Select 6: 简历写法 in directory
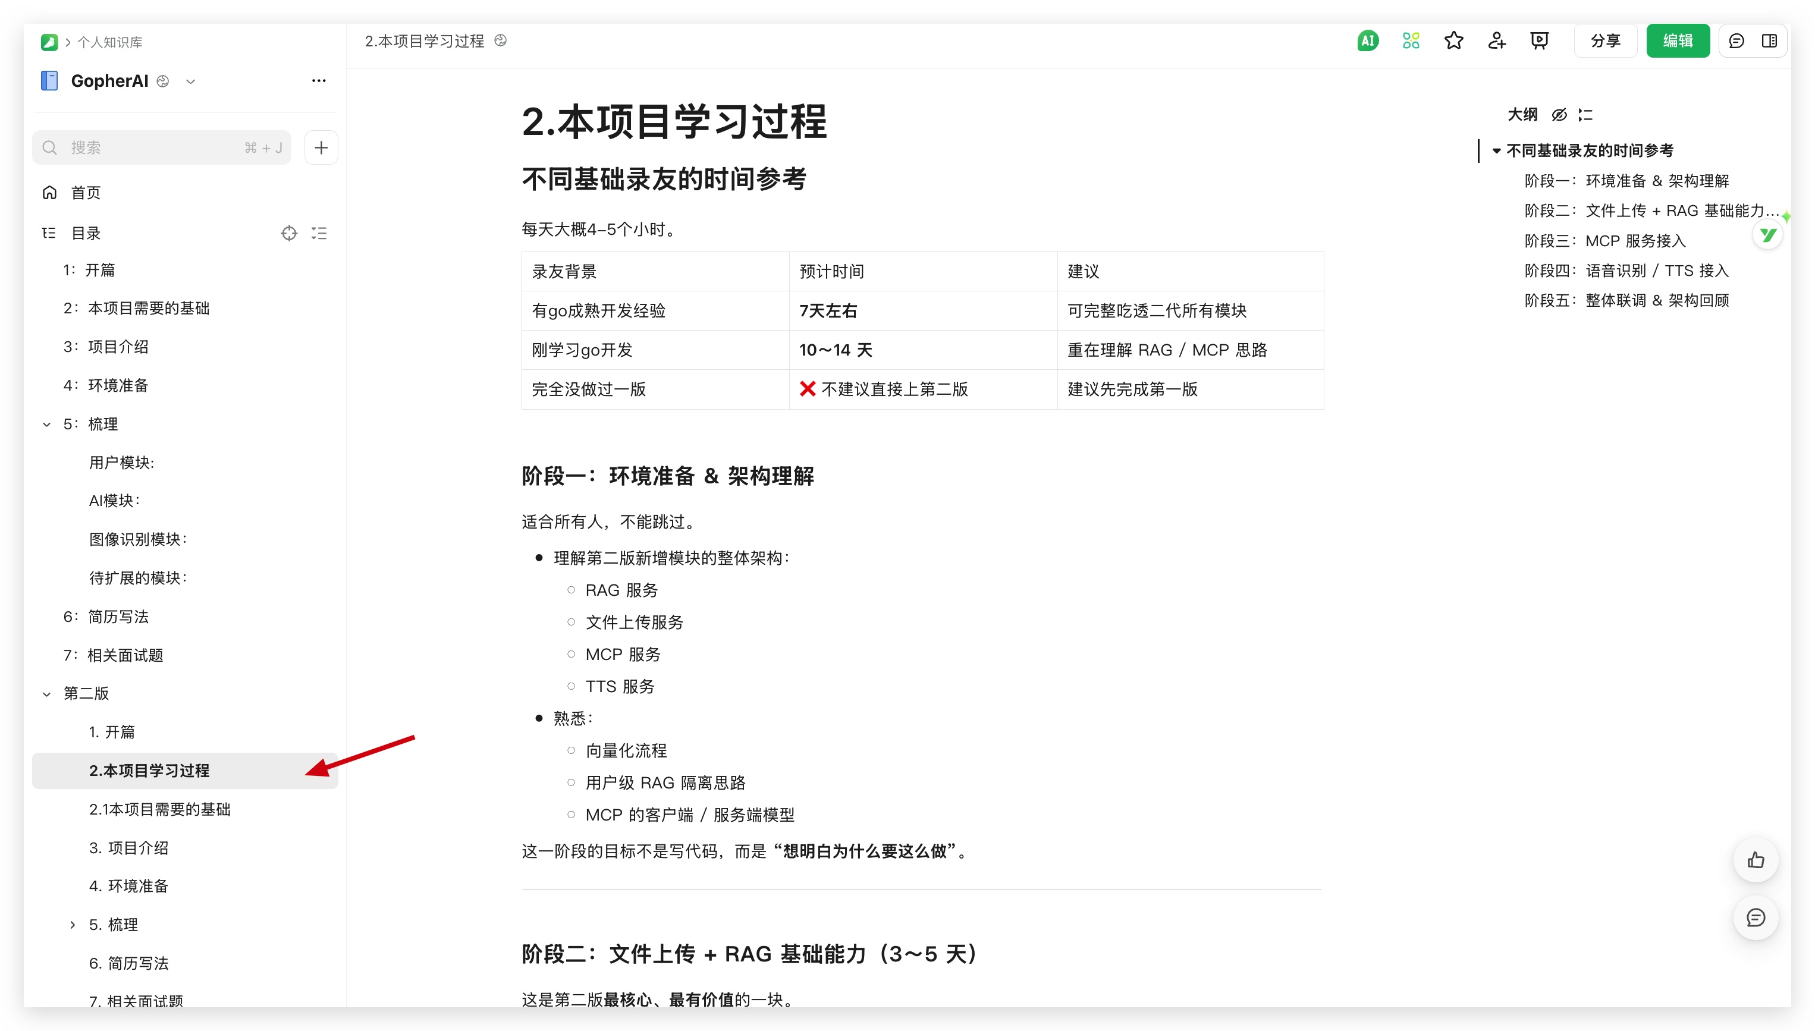The height and width of the screenshot is (1031, 1815). pos(106,617)
